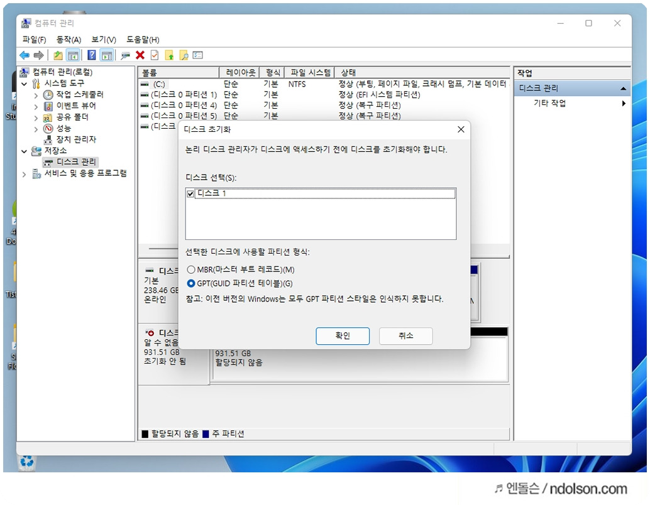The width and height of the screenshot is (650, 505).
Task: Click the settings list toolbar icon
Action: coord(198,55)
